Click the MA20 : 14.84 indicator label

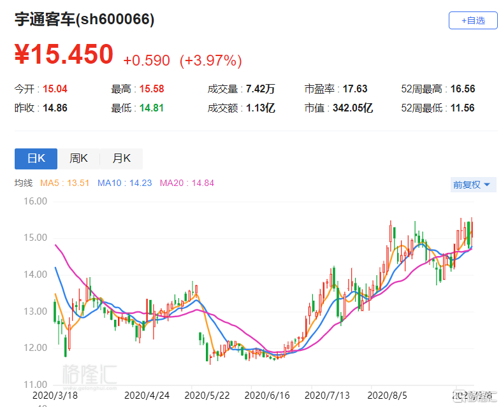tap(187, 183)
